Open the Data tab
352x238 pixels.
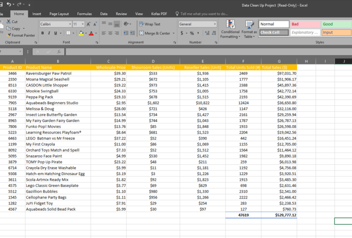(104, 14)
